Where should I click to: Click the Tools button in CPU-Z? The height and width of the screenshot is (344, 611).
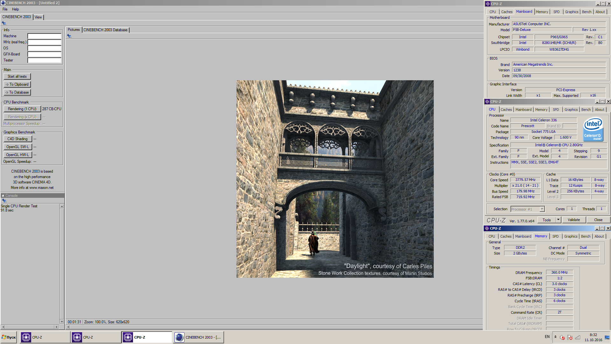click(x=547, y=220)
